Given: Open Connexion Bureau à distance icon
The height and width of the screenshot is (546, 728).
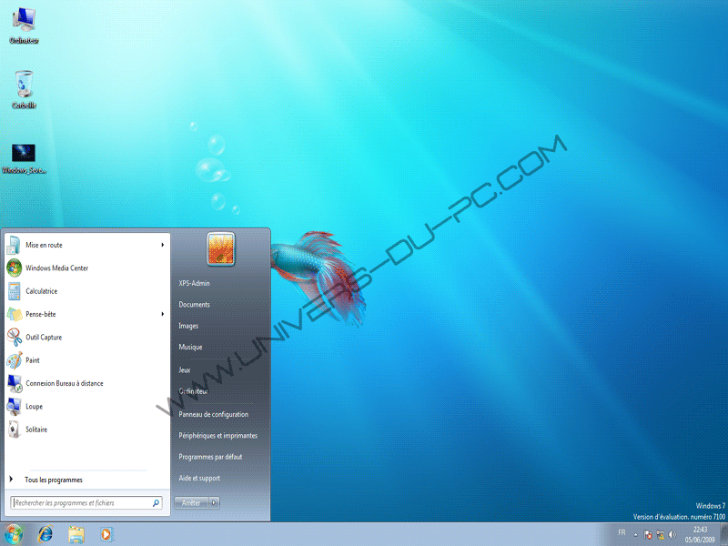Looking at the screenshot, I should [15, 383].
